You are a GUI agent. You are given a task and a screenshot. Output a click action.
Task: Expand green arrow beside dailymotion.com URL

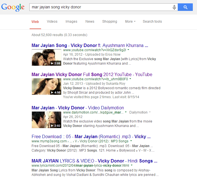pyautogui.click(x=126, y=112)
